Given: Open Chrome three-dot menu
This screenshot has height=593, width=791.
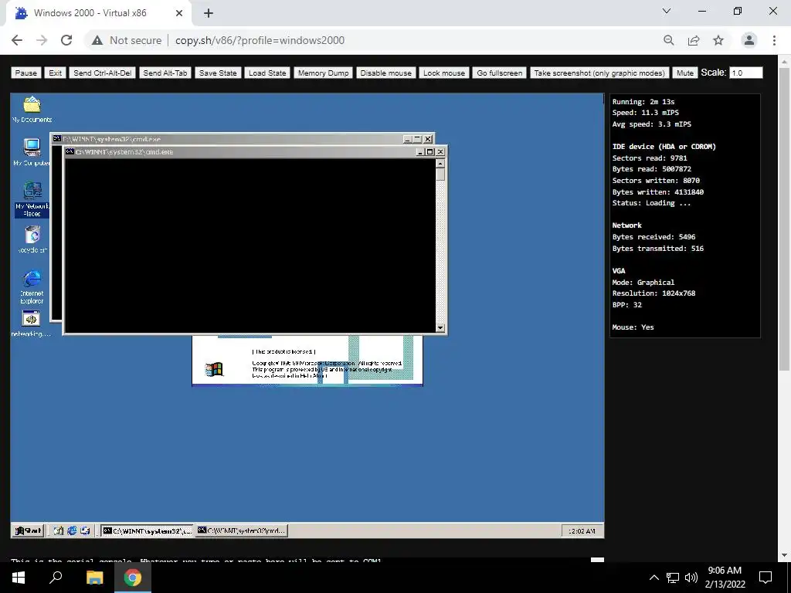Looking at the screenshot, I should pos(774,40).
